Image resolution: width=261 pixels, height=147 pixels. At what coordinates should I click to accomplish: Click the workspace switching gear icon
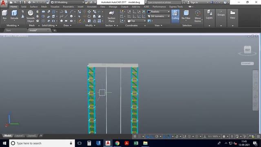pos(224,136)
